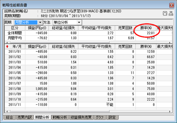Select the 2011/01 row

click(88, 52)
